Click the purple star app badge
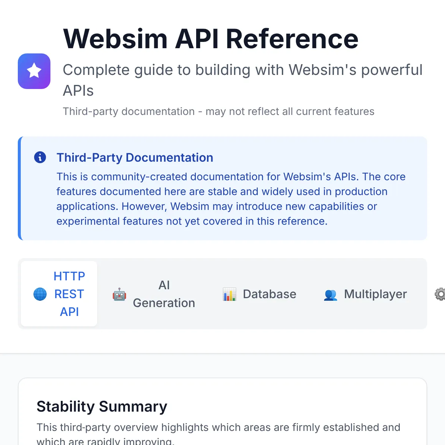 pos(34,71)
